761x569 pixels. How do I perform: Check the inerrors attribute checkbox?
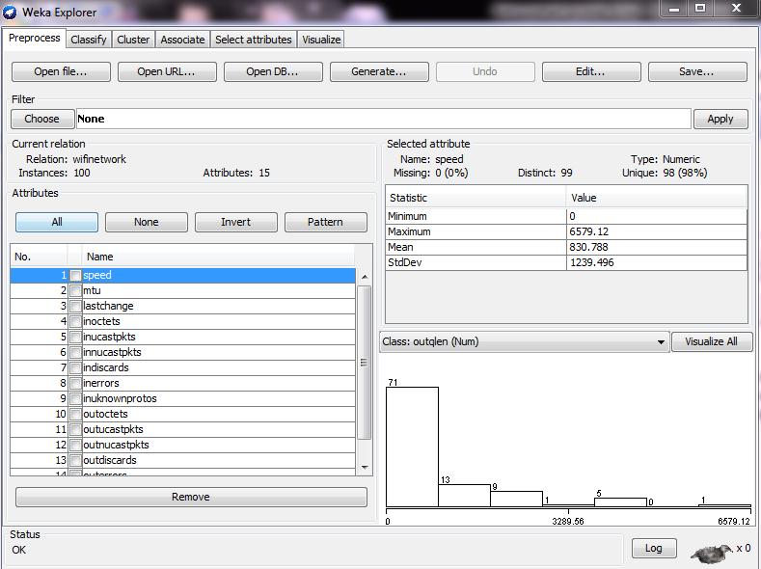pyautogui.click(x=75, y=383)
